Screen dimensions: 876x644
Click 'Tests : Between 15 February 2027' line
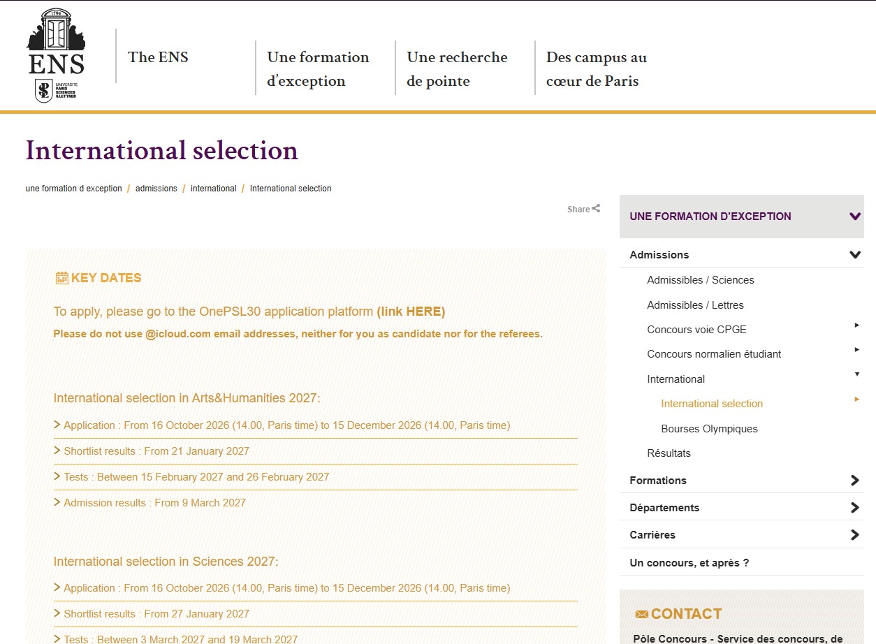point(196,477)
